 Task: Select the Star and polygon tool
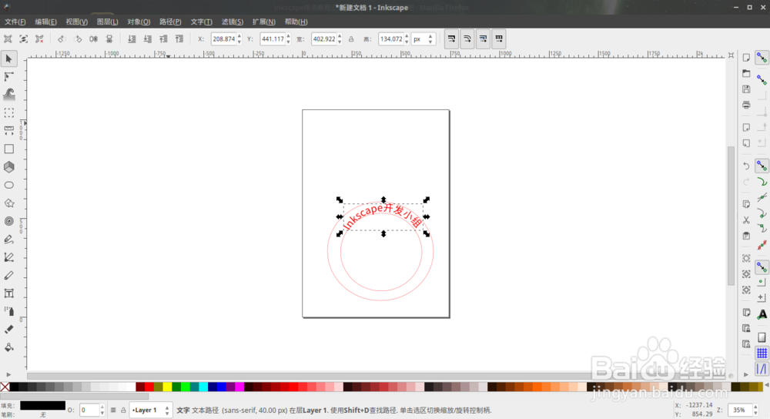click(x=8, y=203)
